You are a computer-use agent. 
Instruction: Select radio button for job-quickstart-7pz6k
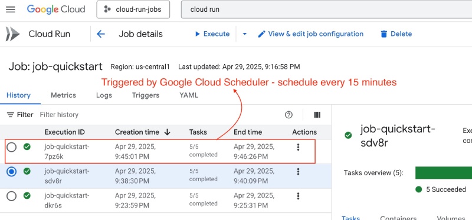(11, 148)
